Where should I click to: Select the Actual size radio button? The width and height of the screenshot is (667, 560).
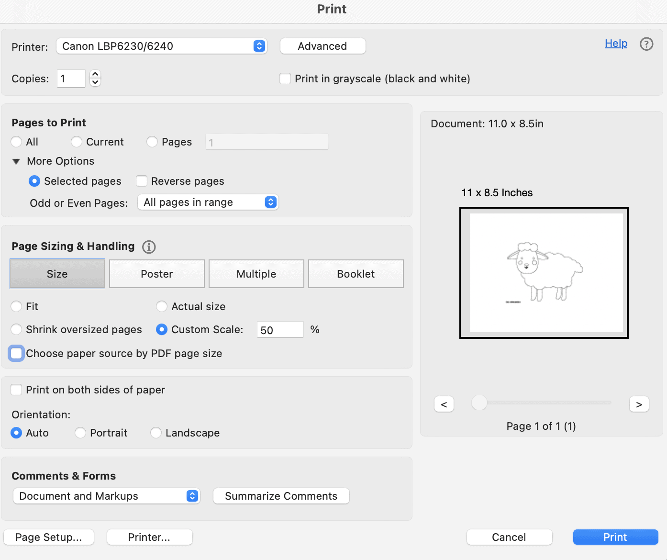tap(162, 306)
